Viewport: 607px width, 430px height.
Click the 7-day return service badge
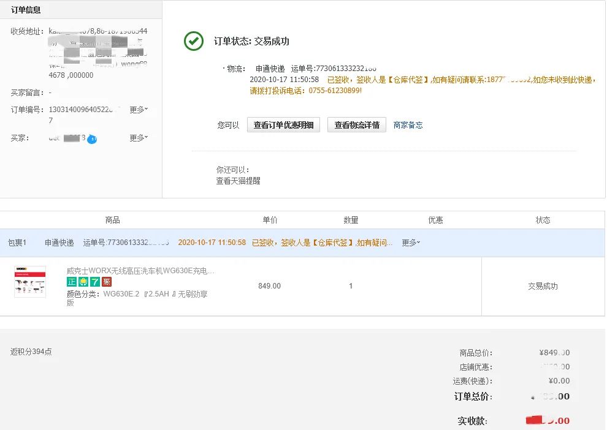[94, 282]
